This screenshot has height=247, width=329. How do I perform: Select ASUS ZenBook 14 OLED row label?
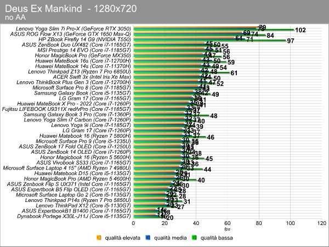click(x=81, y=152)
